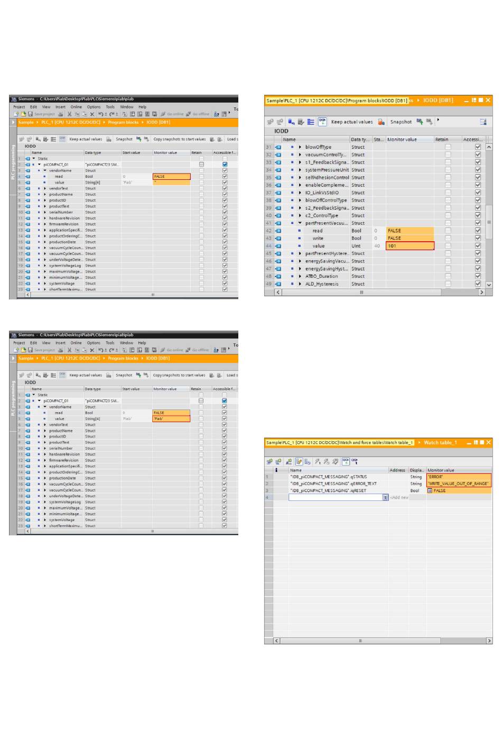Toggle Accessible checkbox of productName in lower-left window

[x=225, y=431]
